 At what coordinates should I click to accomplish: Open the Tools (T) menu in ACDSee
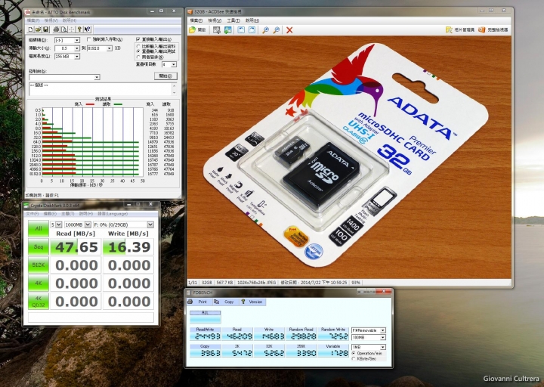click(x=233, y=20)
